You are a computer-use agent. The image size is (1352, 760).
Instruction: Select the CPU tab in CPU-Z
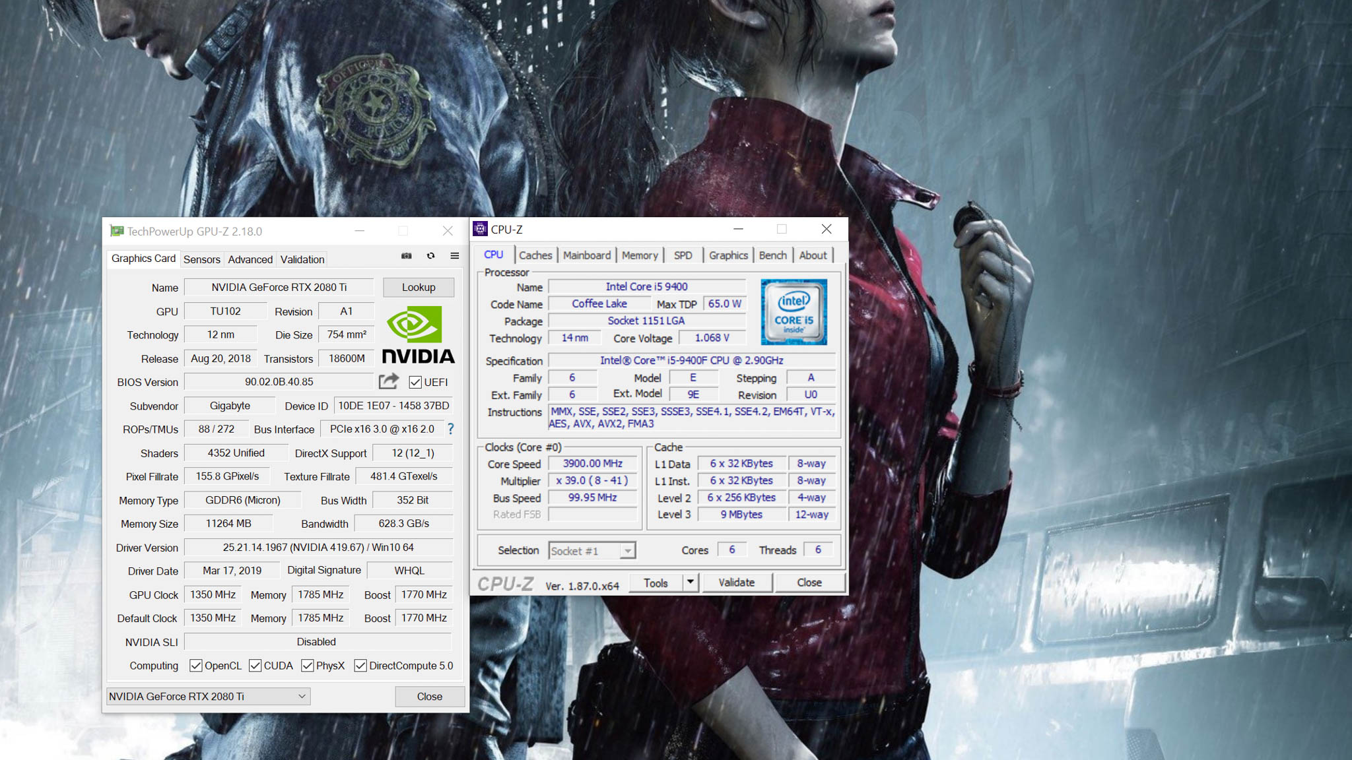pos(493,255)
